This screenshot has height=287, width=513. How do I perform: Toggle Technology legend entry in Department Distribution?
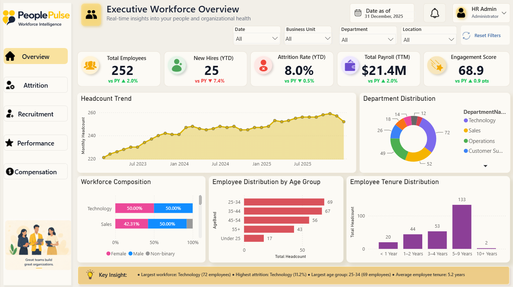pos(479,120)
